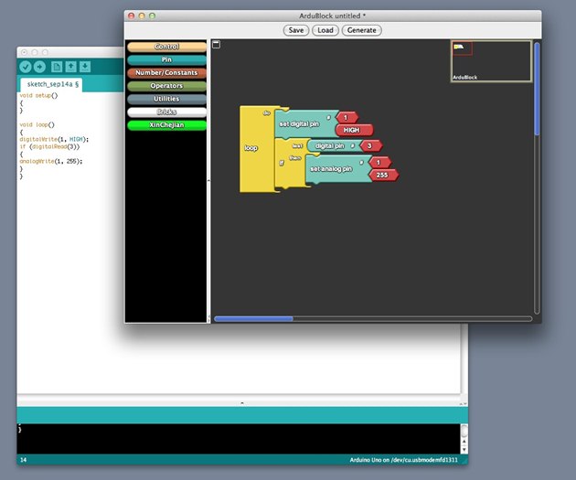Click the Arduino Verify checkmark icon
This screenshot has width=576, height=480.
tap(26, 67)
